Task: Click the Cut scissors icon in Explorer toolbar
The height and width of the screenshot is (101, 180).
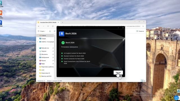Action: pos(50,31)
